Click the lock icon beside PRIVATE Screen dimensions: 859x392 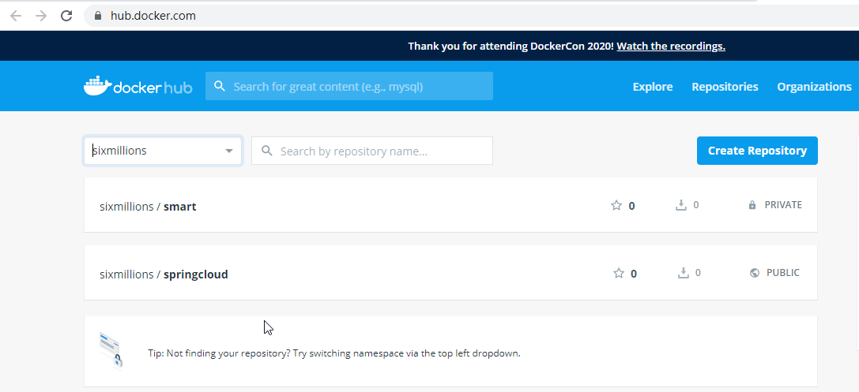[752, 205]
